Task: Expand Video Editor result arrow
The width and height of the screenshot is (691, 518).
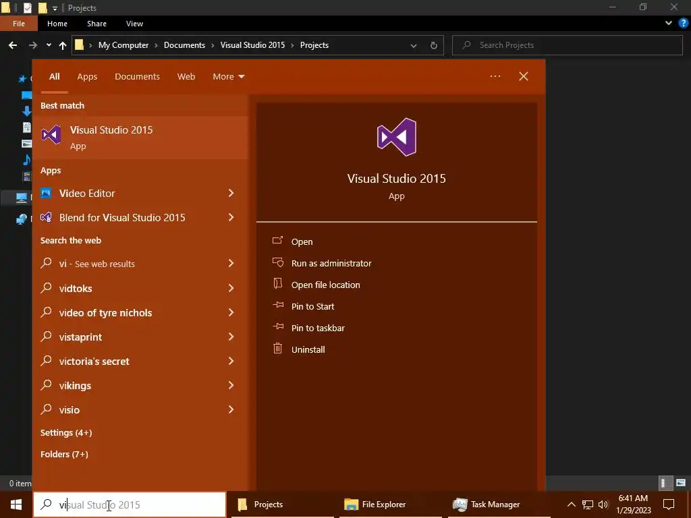Action: click(x=231, y=193)
